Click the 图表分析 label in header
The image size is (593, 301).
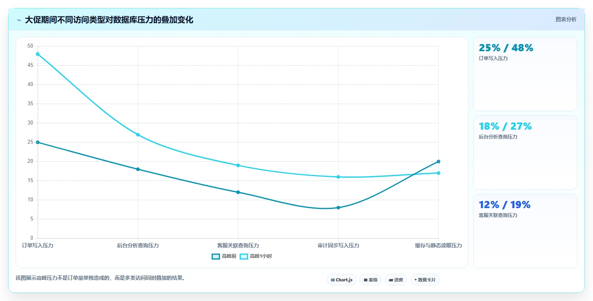coord(566,19)
